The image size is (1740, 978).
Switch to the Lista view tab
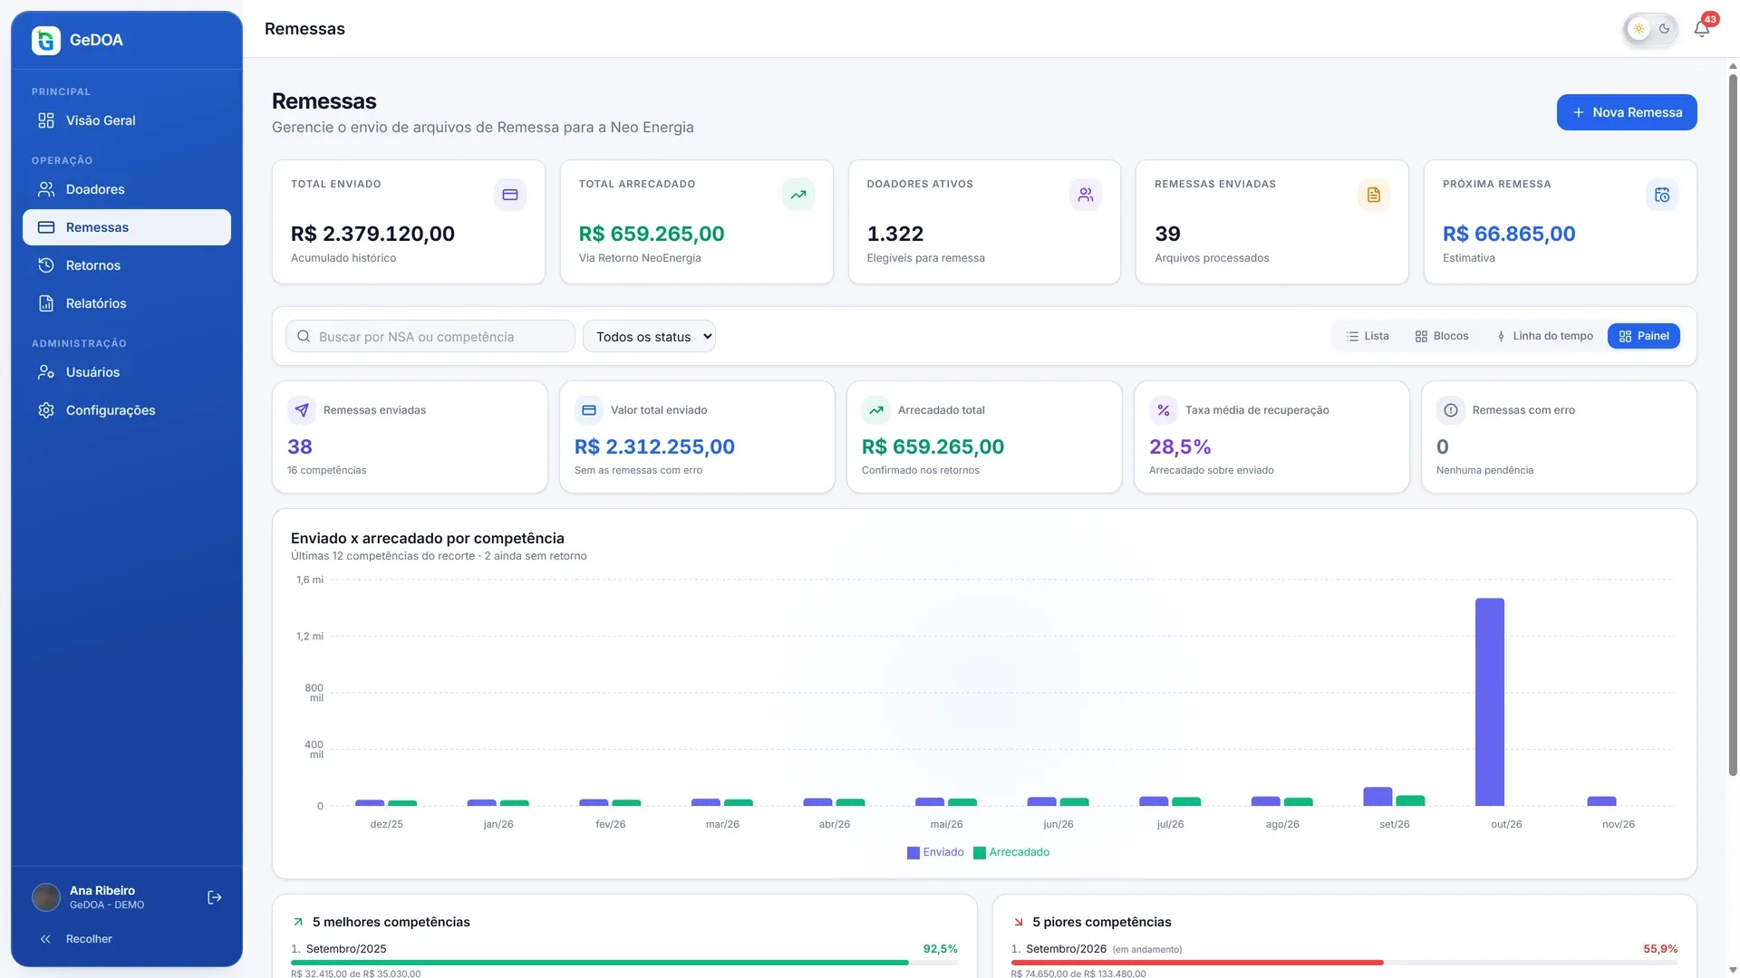(1368, 336)
